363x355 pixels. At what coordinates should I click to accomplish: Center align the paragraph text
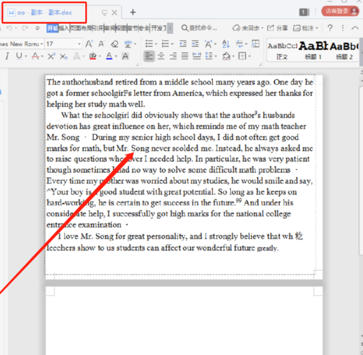coord(161,56)
